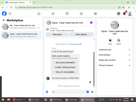This screenshot has width=136, height=102.
Task: Click the back arrow beside Marketplace
Action: tap(4, 20)
